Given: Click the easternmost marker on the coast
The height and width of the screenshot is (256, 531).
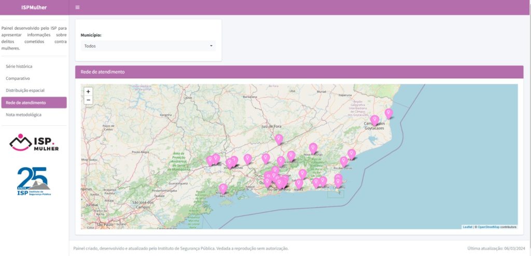Looking at the screenshot, I should click(388, 113).
